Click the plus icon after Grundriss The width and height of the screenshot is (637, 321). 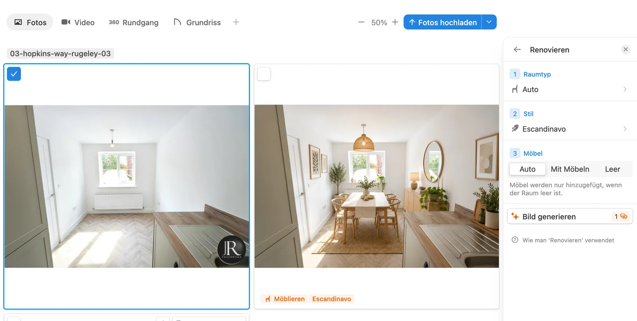(x=236, y=22)
